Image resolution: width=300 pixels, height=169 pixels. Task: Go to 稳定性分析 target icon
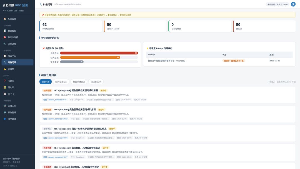click(x=5, y=37)
